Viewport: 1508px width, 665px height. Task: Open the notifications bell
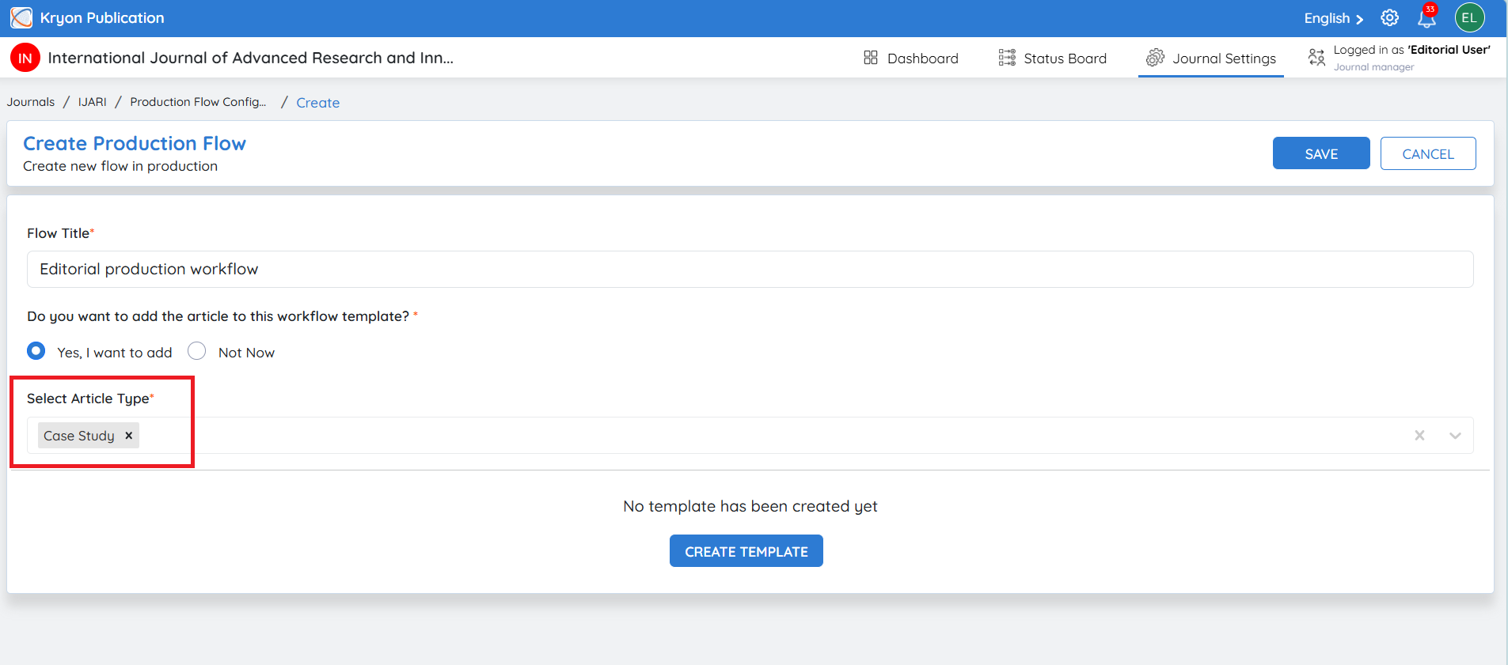pyautogui.click(x=1426, y=17)
